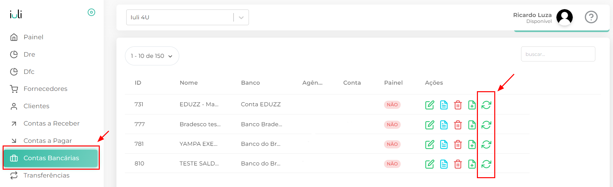Open Contas a Receber in the sidebar
This screenshot has height=187, width=613.
51,123
